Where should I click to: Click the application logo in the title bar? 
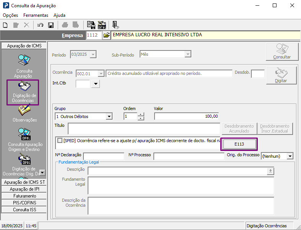[6, 5]
